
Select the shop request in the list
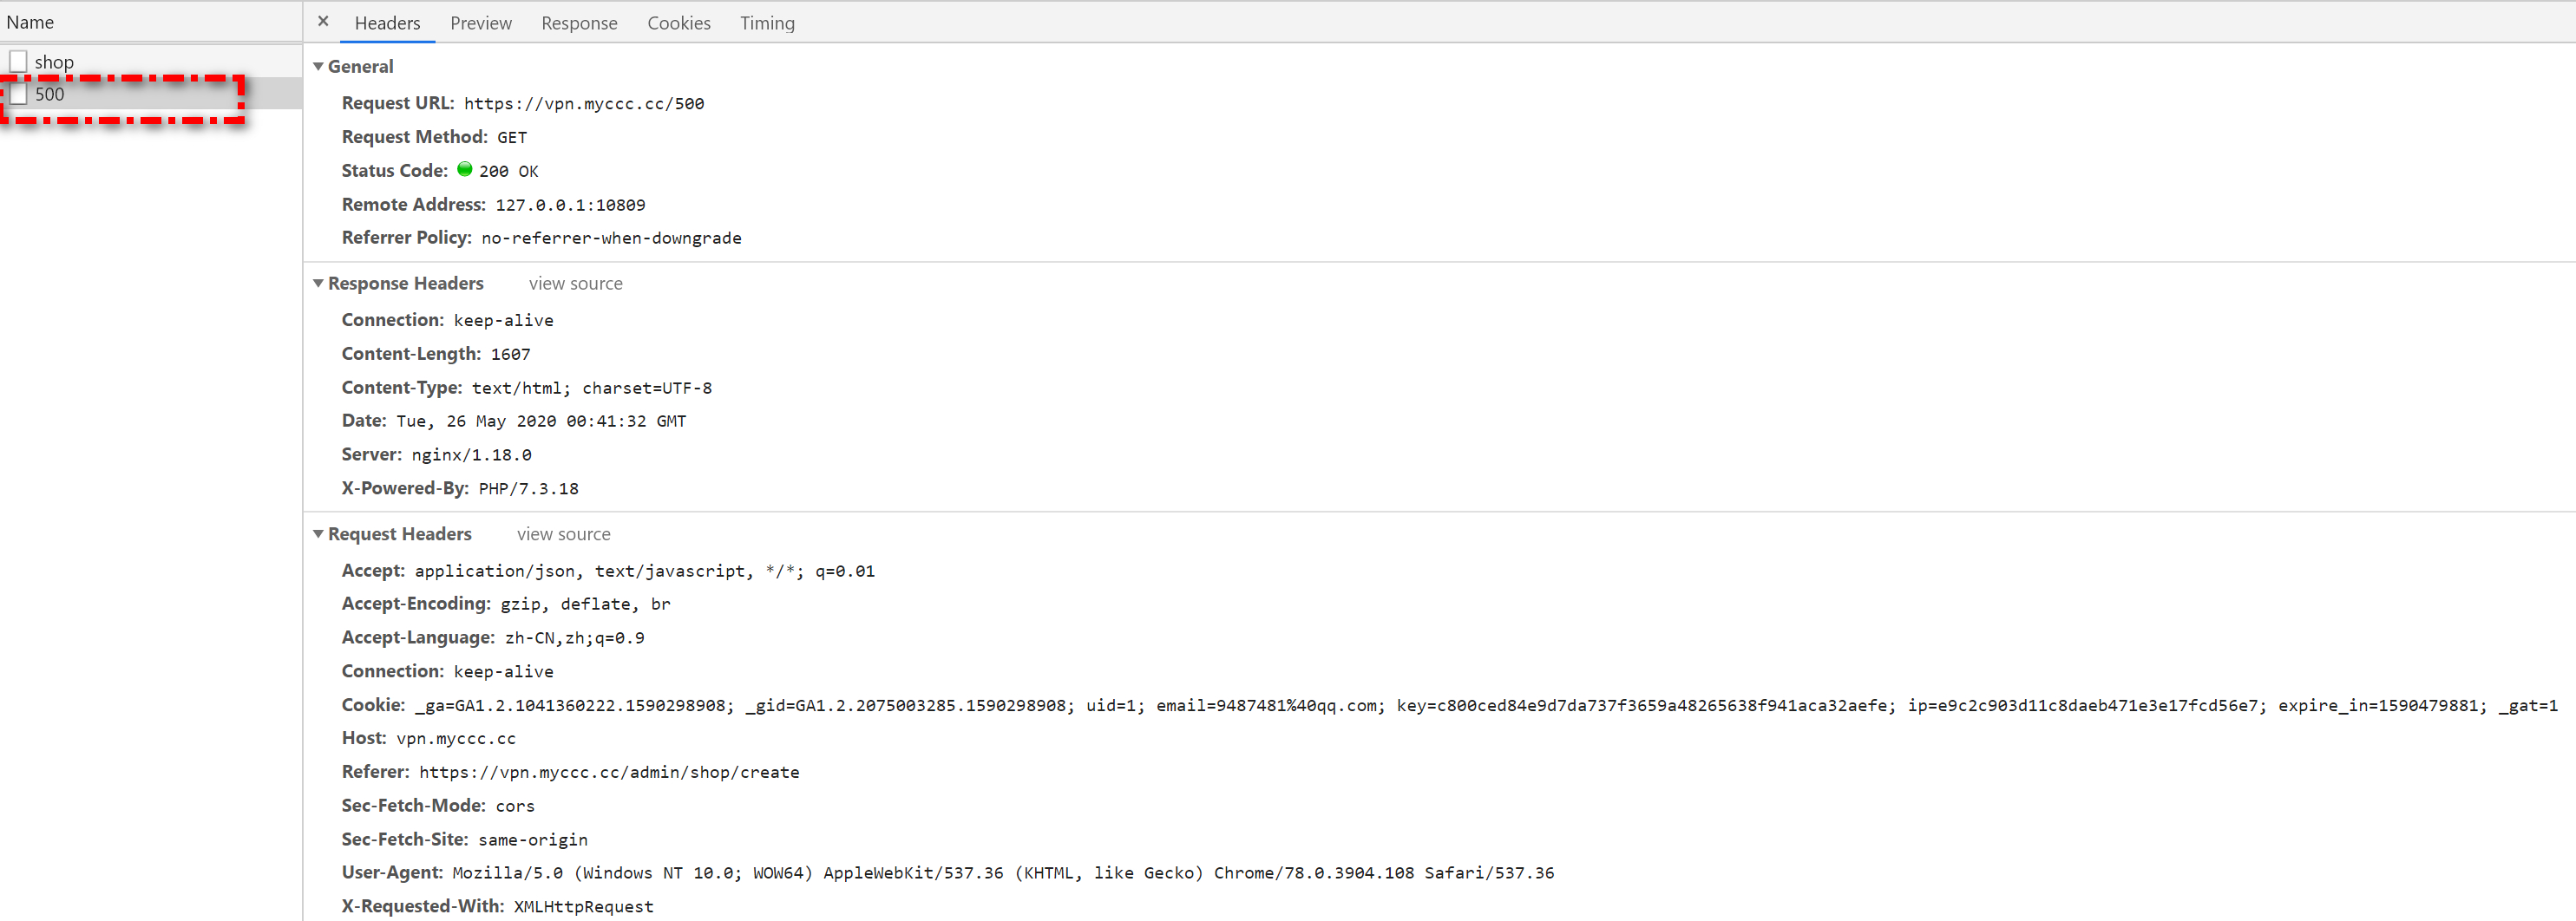pyautogui.click(x=54, y=61)
